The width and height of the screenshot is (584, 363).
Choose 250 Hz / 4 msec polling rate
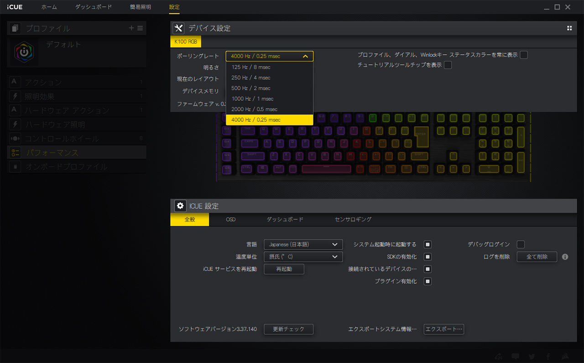tap(270, 78)
